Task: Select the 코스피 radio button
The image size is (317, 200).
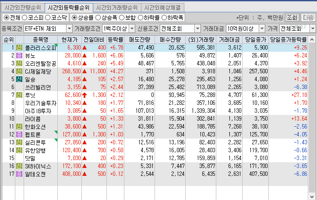Action: [25, 18]
